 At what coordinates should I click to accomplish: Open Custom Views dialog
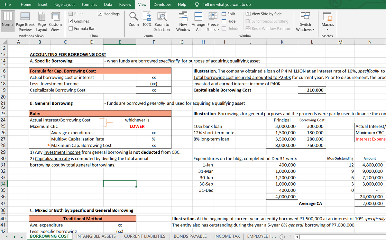pos(55,21)
